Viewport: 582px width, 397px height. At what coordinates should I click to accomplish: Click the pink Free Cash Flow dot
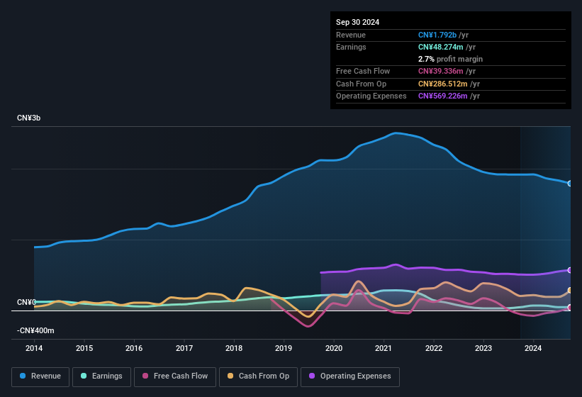(x=145, y=376)
